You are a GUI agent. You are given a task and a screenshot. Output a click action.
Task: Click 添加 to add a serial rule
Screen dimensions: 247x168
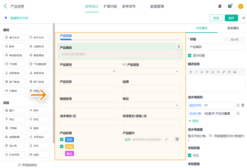pyautogui.click(x=193, y=121)
